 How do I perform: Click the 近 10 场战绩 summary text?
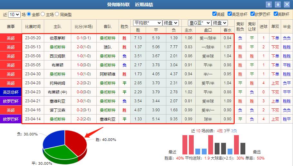point(214,131)
